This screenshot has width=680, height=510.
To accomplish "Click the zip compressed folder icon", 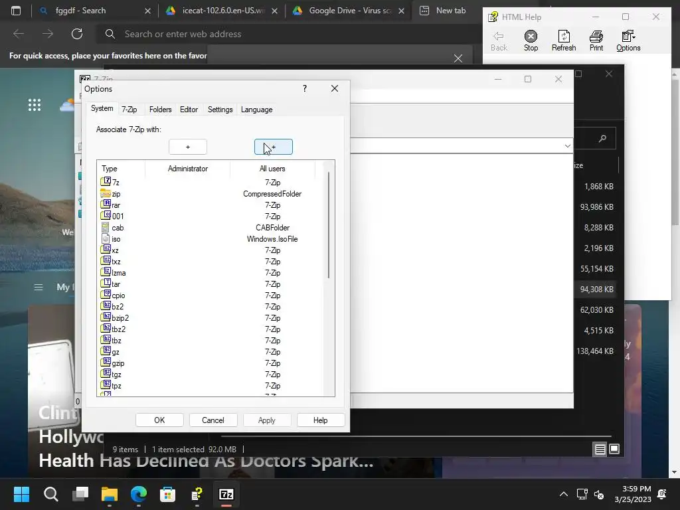I will coord(106,193).
